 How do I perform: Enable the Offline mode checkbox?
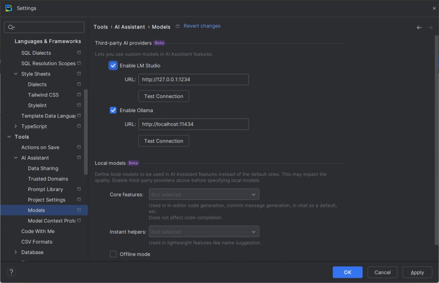pyautogui.click(x=113, y=254)
